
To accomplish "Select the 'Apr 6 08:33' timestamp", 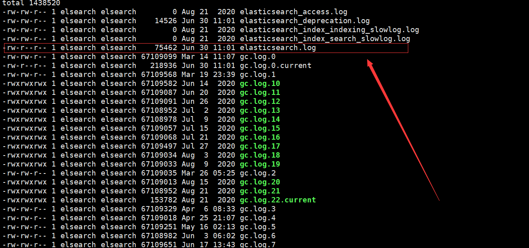I will 208,209.
